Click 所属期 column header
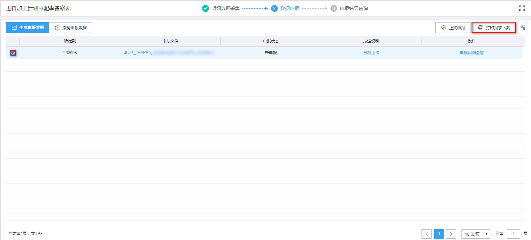This screenshot has width=531, height=240. click(x=70, y=41)
